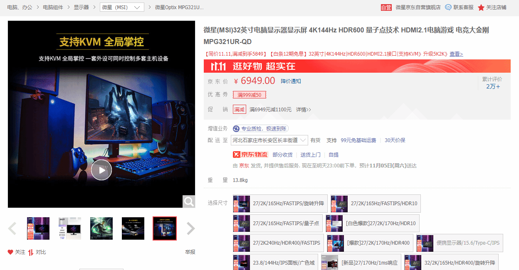Select first thumbnail of the purple monitor
This screenshot has width=519, height=270.
click(x=38, y=228)
